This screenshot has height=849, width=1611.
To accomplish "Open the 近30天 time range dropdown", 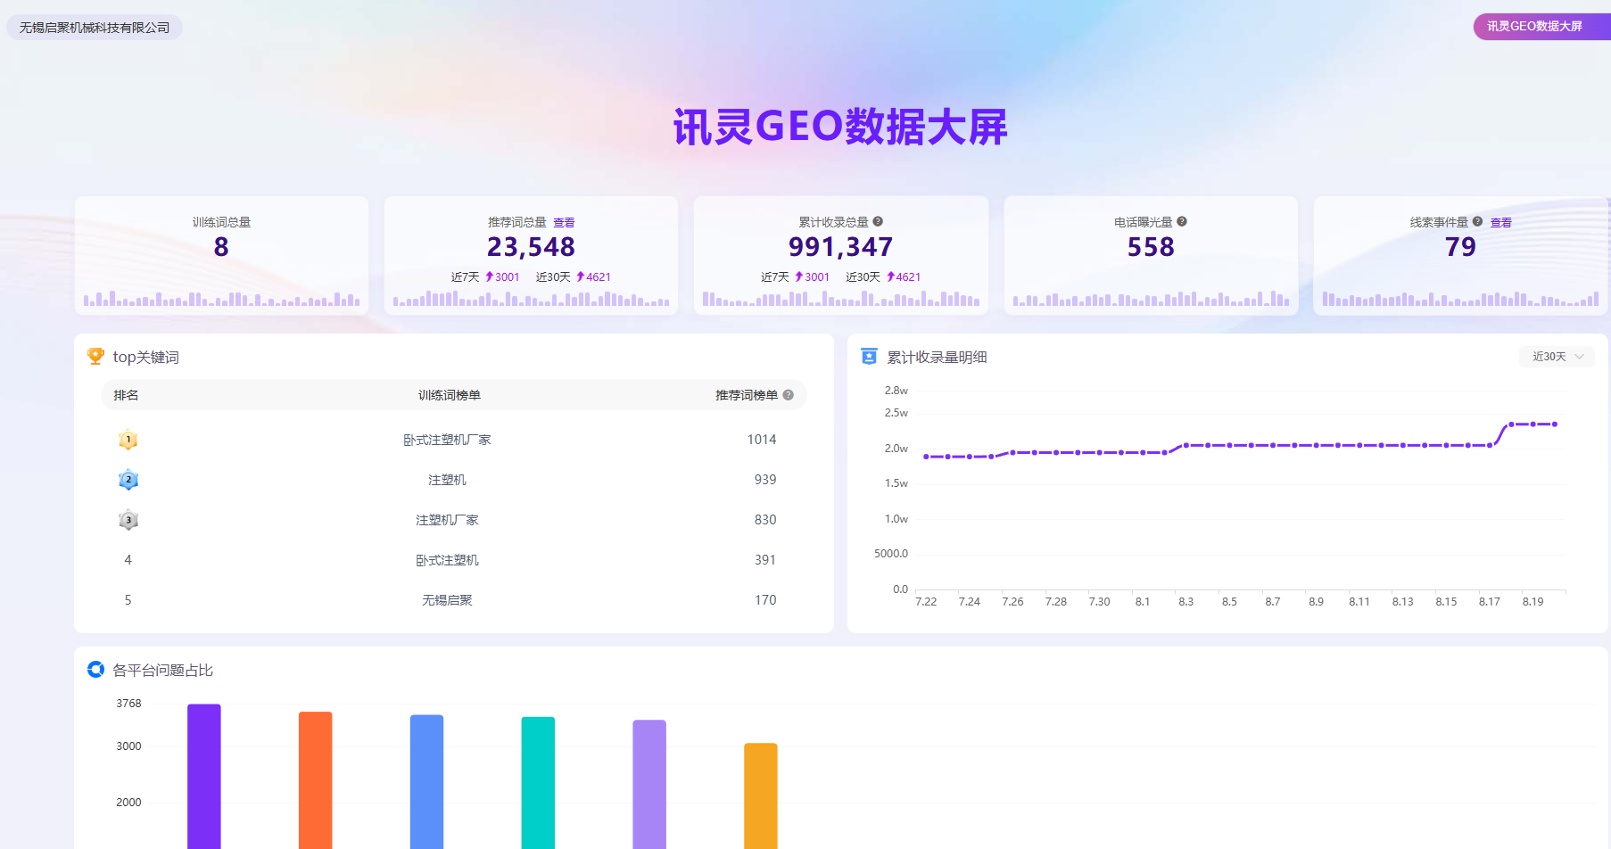I will (1557, 357).
